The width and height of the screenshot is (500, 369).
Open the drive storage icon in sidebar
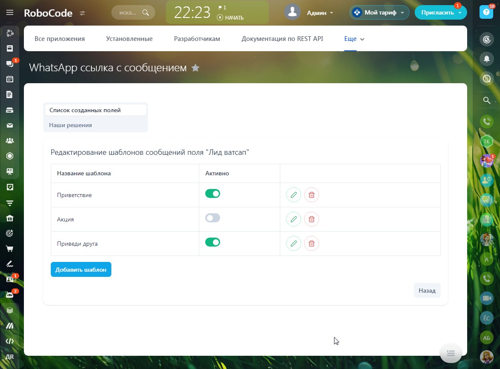[x=10, y=110]
